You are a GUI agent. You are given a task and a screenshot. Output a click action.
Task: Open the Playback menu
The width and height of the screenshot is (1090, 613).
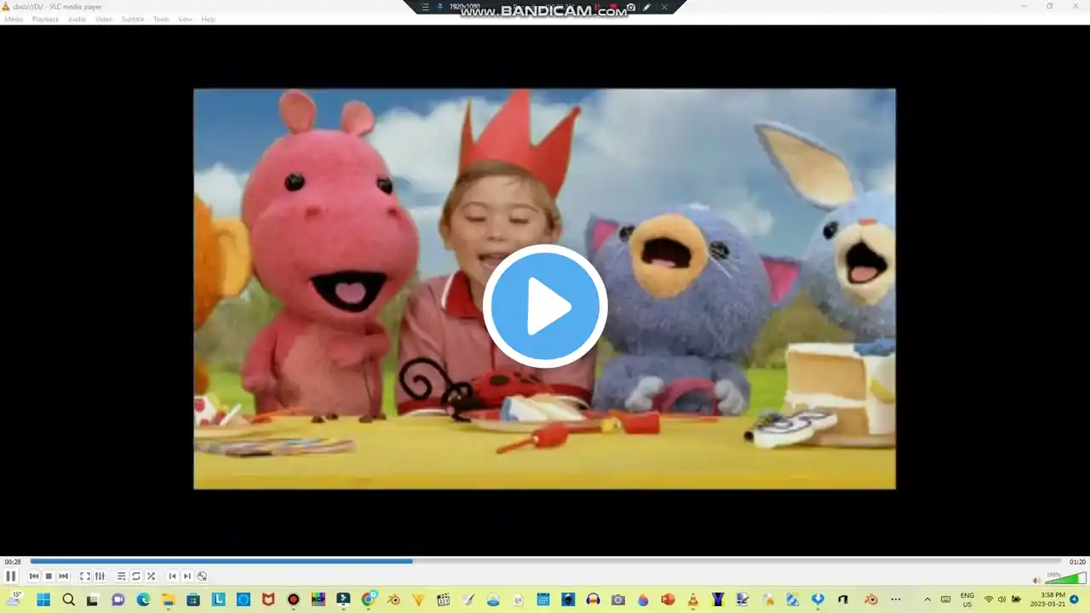point(45,19)
